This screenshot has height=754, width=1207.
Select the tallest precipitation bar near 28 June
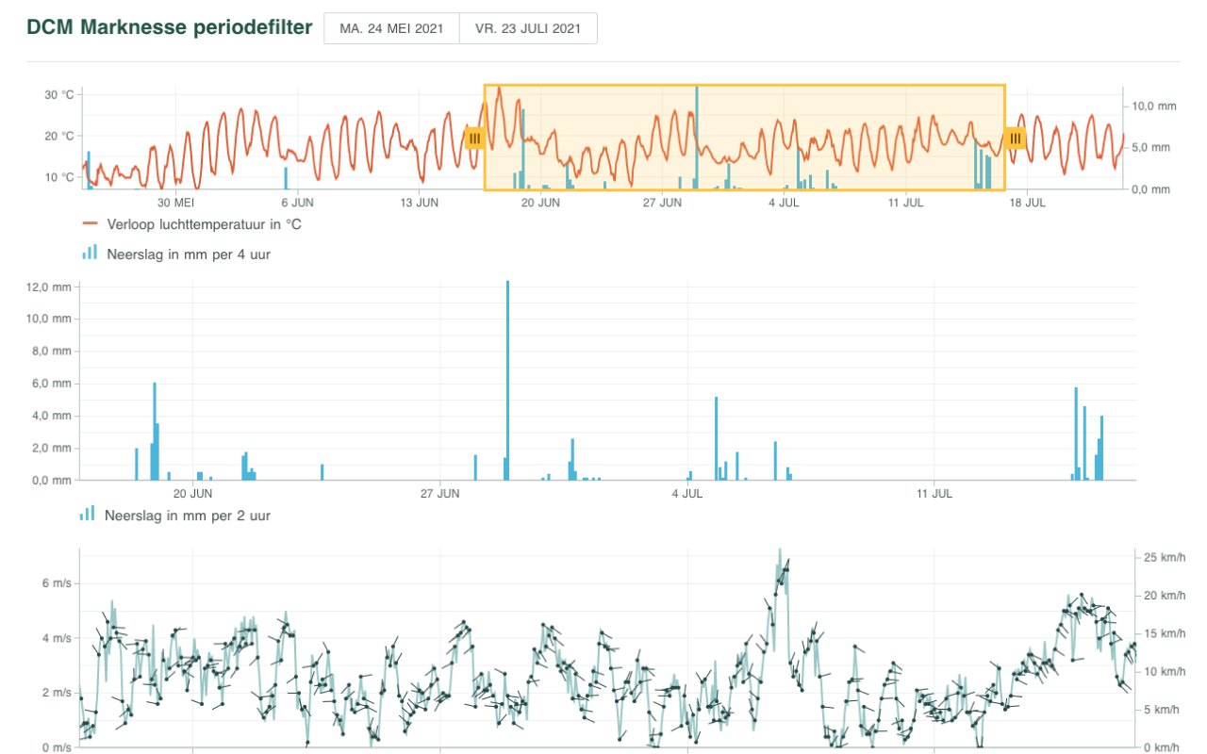click(x=507, y=377)
